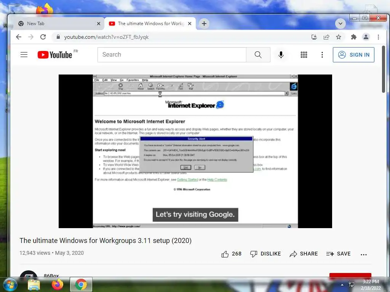SAVE the video to a playlist
Viewport: 390px width, 292px height.
click(338, 254)
